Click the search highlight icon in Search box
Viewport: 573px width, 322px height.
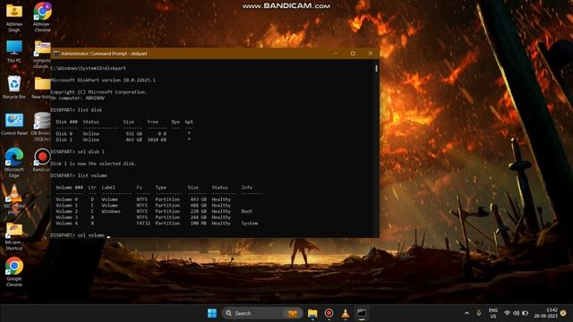[293, 313]
